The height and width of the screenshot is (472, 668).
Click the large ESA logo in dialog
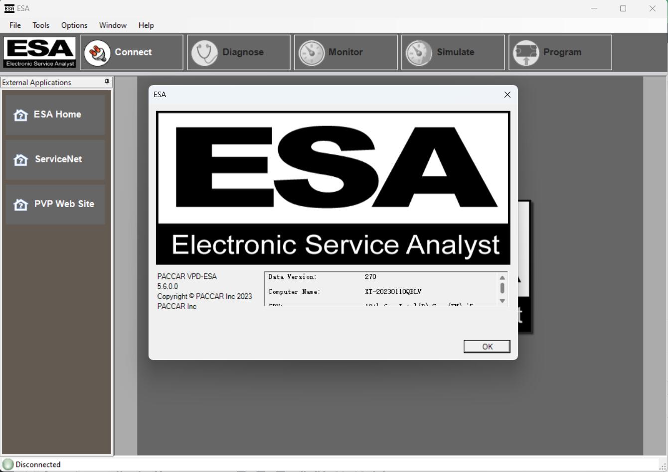[x=333, y=188]
